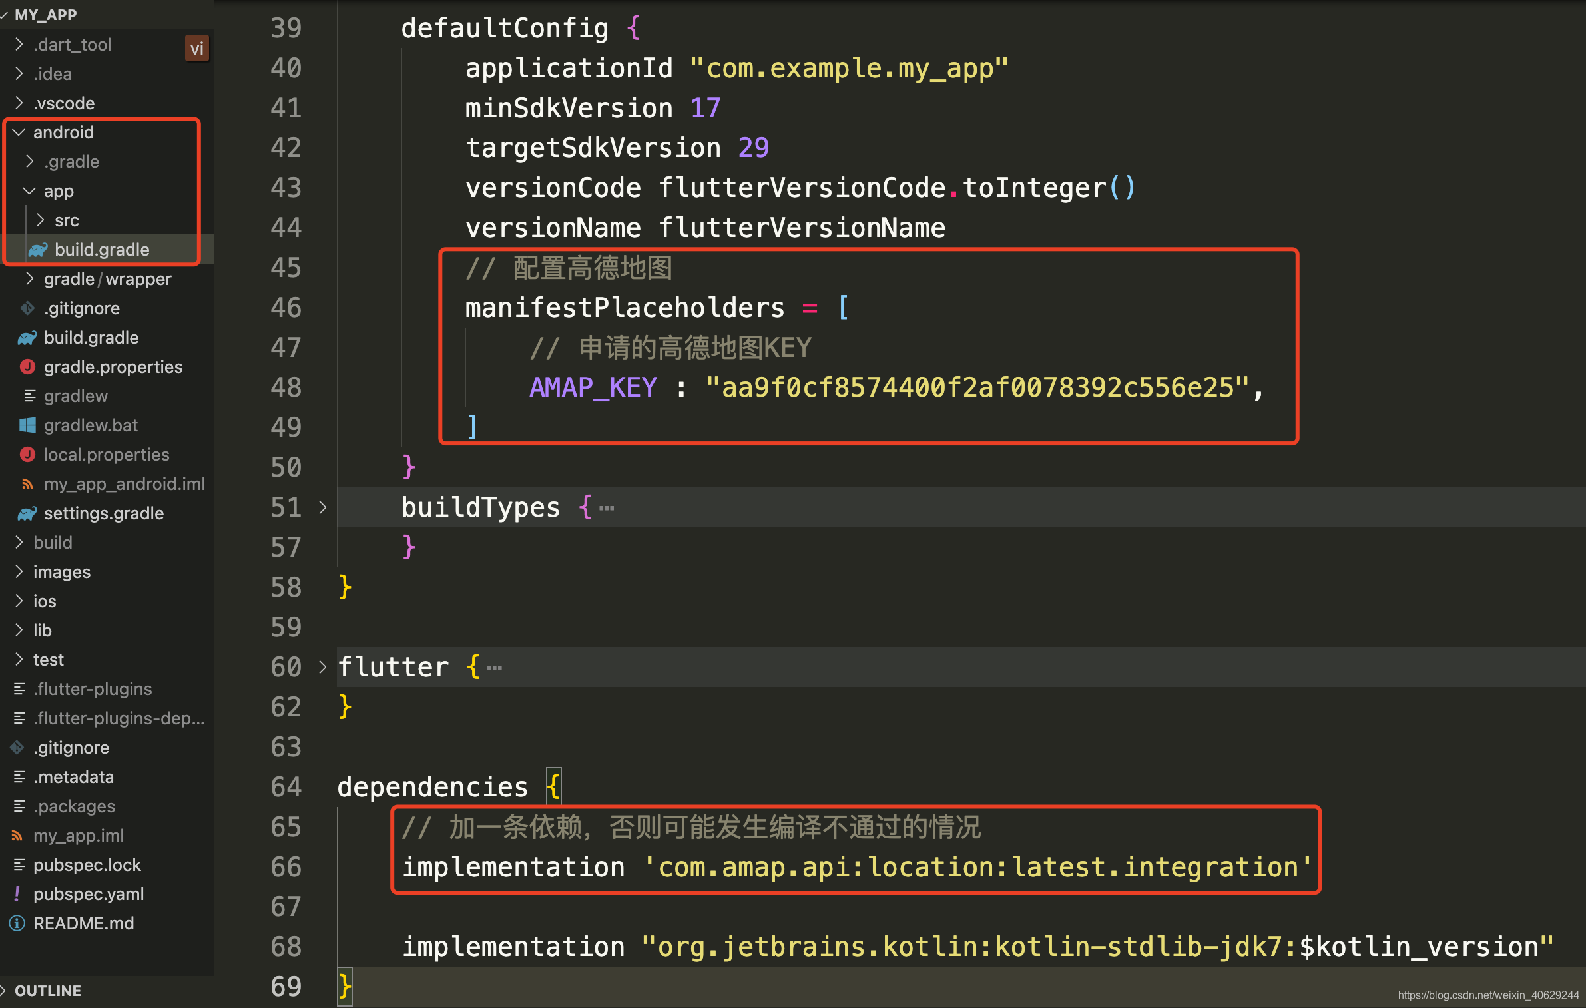
Task: Open build.gradle via its Gradle elephant icon
Action: click(27, 338)
